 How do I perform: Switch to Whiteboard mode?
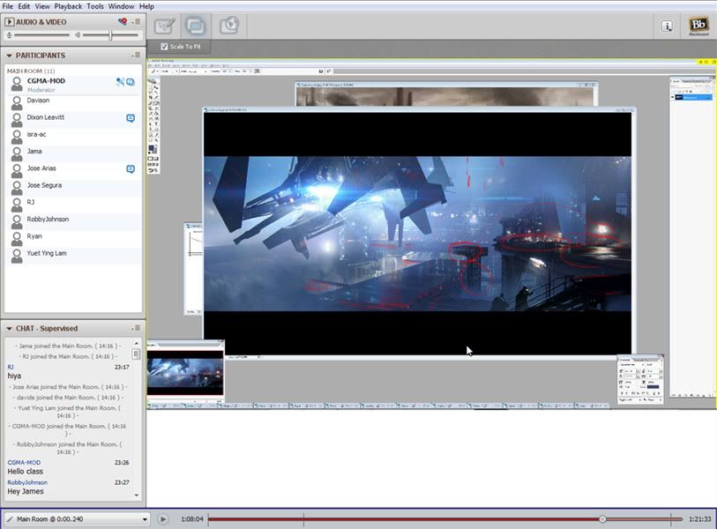pos(165,26)
